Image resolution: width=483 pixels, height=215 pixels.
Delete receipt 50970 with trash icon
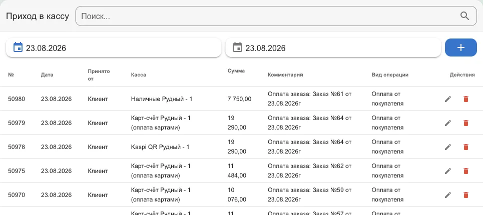click(x=466, y=194)
